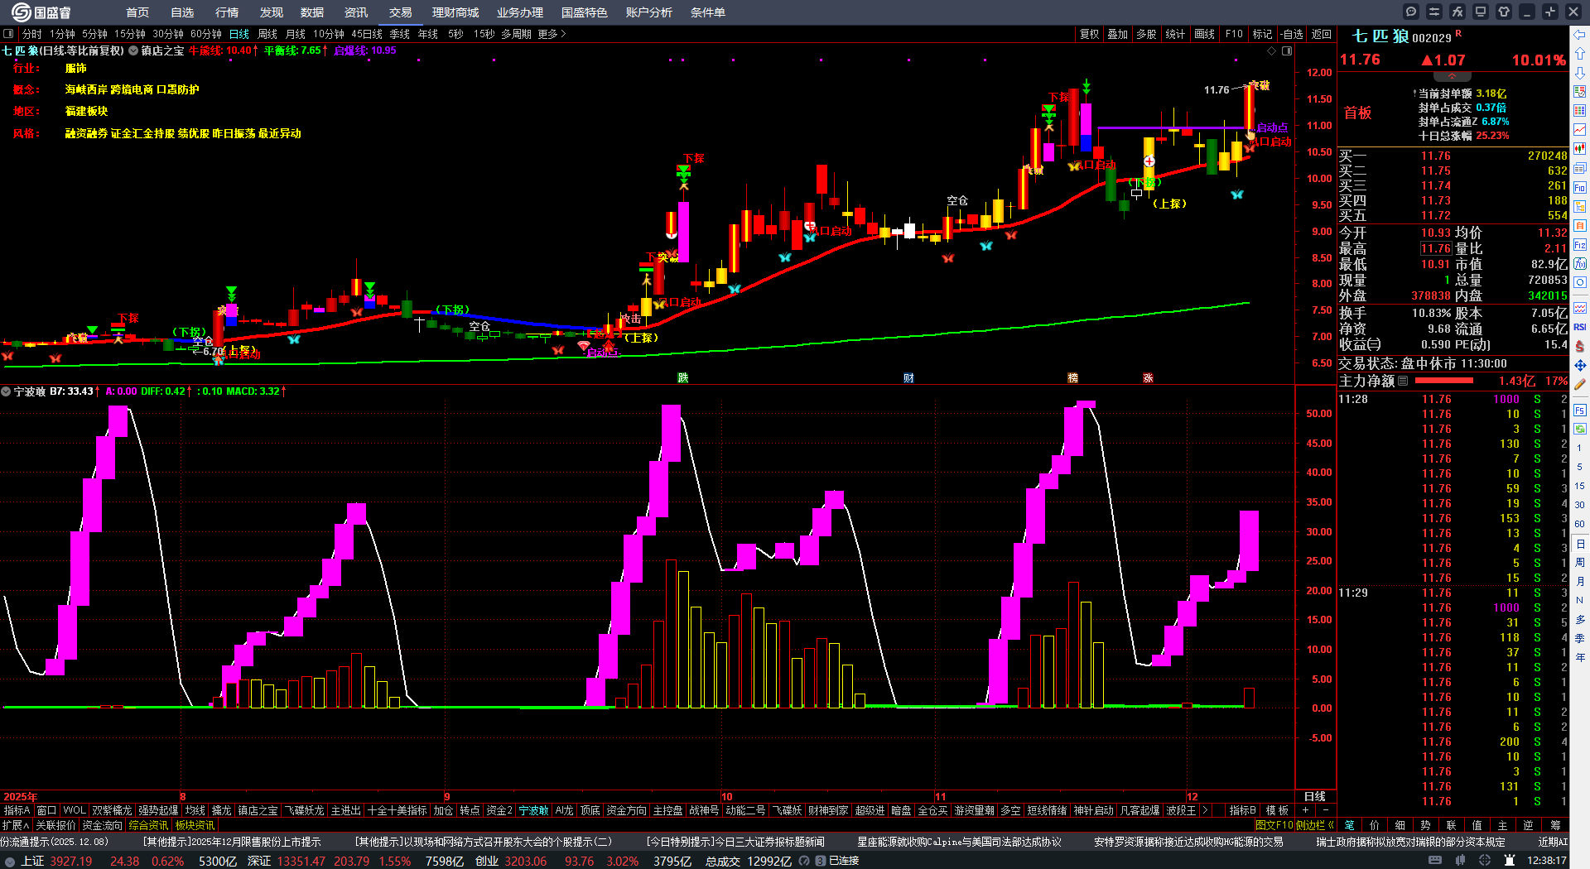
Task: Open the 指标B indicator group dropdown
Action: [1242, 810]
